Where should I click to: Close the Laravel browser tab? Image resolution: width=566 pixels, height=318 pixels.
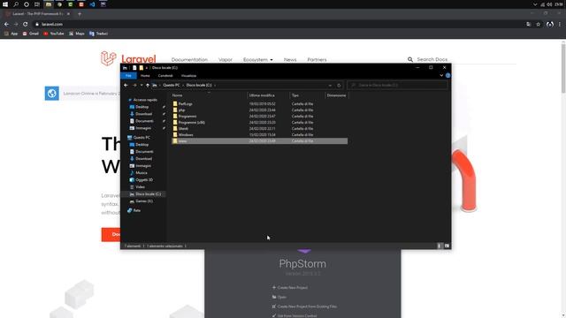tap(68, 14)
